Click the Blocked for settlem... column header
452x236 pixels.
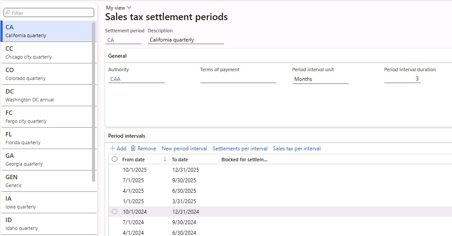(244, 160)
